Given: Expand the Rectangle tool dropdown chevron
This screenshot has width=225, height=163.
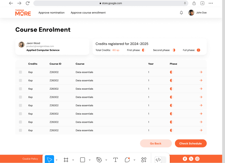Looking at the screenshot, I should 90,160.
